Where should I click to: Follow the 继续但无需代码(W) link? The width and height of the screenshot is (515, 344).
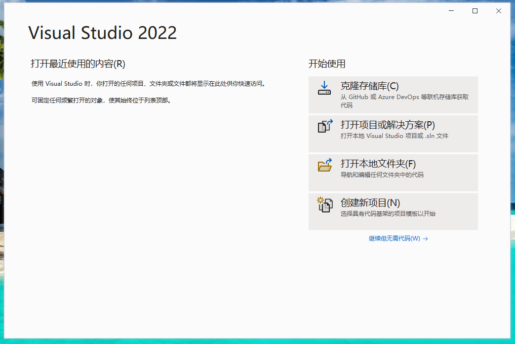click(x=398, y=239)
